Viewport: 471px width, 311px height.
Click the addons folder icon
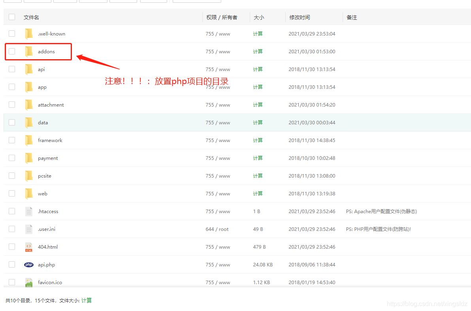(29, 51)
